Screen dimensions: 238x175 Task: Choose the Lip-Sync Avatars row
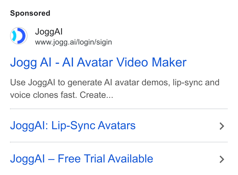click(119, 125)
